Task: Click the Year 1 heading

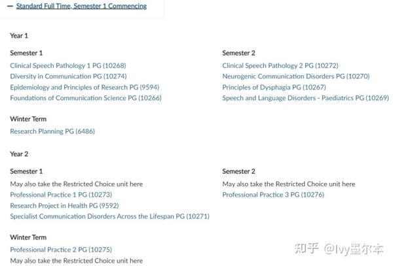Action: tap(19, 35)
